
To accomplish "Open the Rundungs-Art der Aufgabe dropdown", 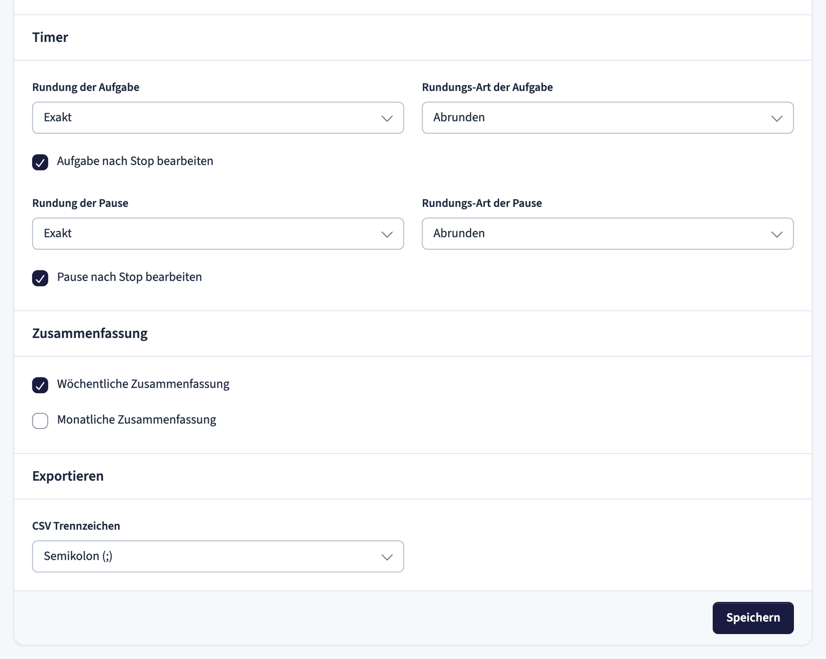I will point(608,118).
